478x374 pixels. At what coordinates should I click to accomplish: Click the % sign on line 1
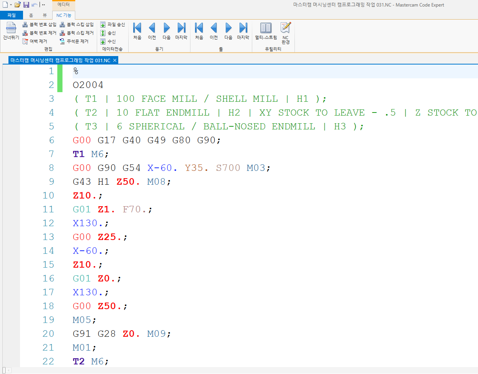(76, 71)
